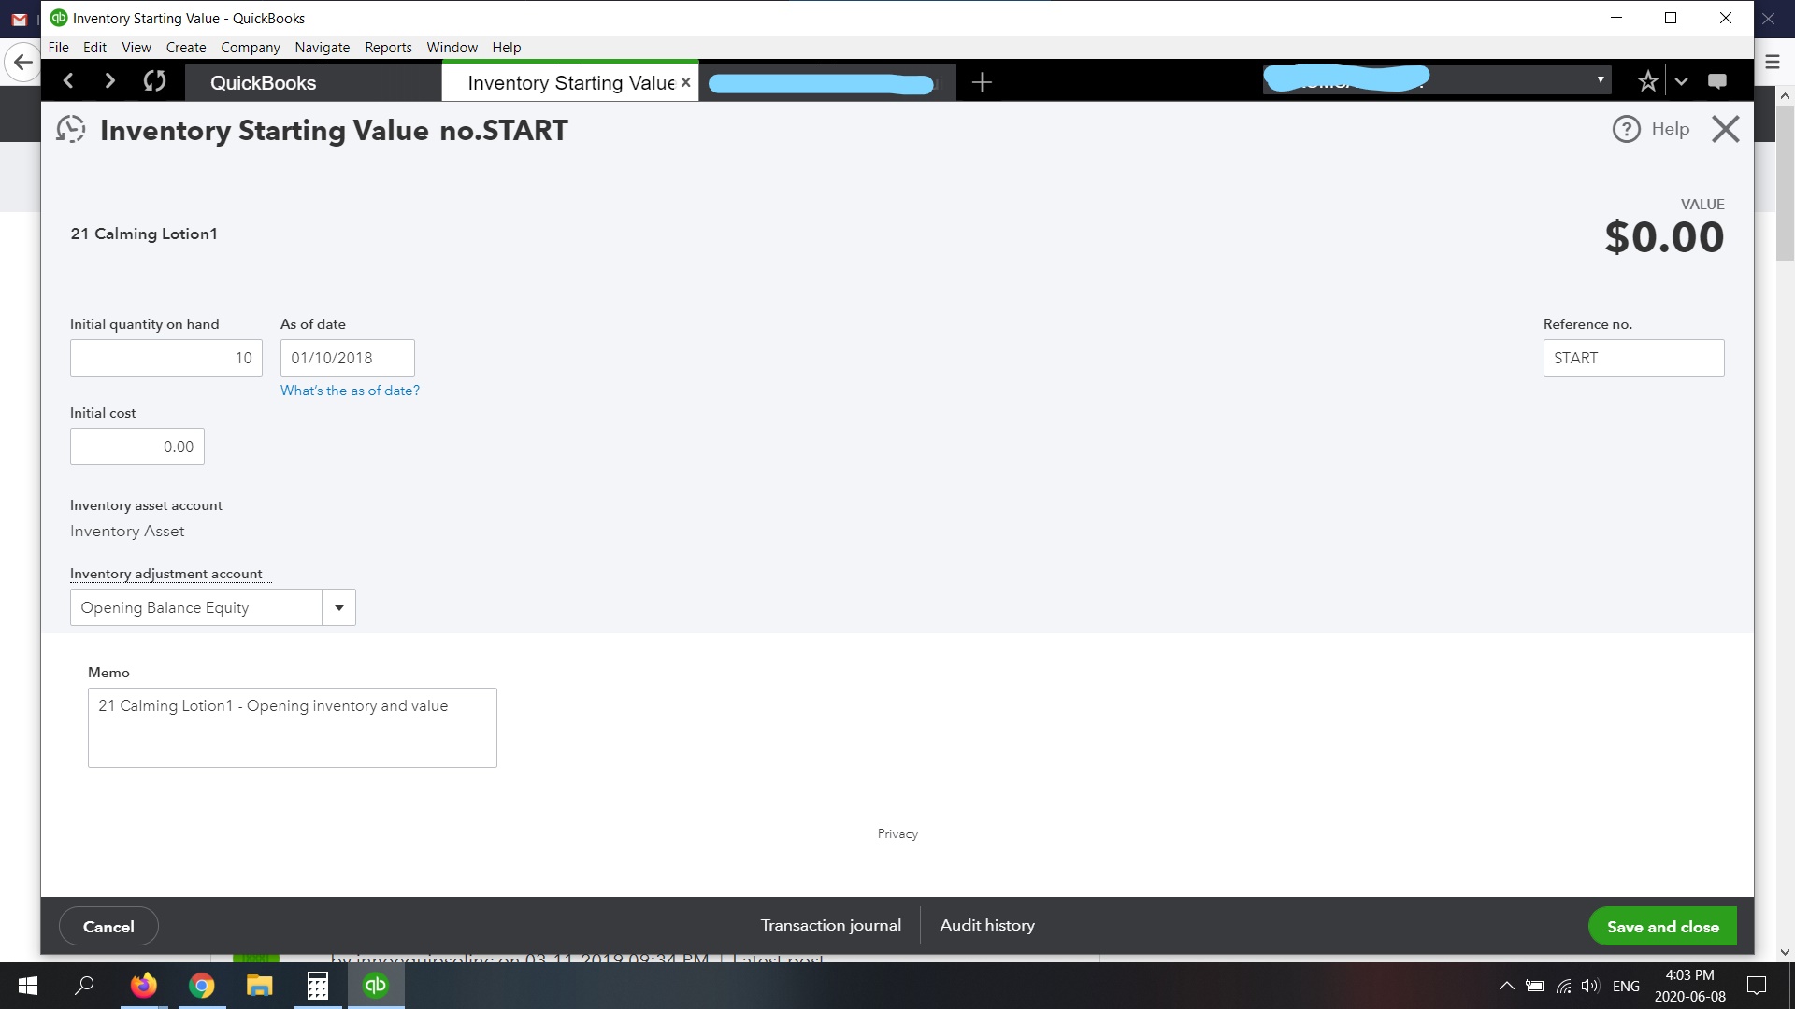Close the Inventory Starting Value form
Image resolution: width=1795 pixels, height=1009 pixels.
click(x=1725, y=129)
